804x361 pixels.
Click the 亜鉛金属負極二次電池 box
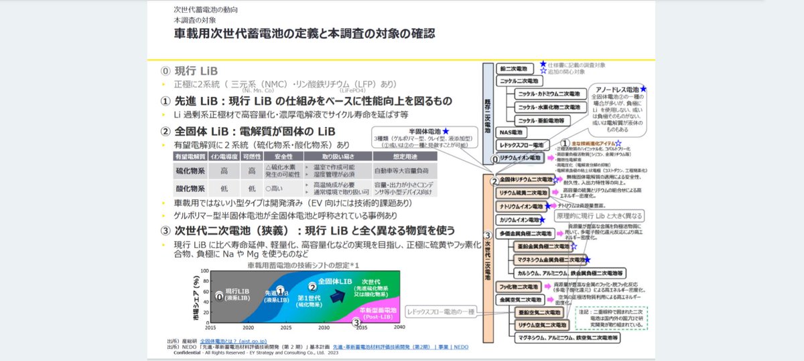(542, 247)
